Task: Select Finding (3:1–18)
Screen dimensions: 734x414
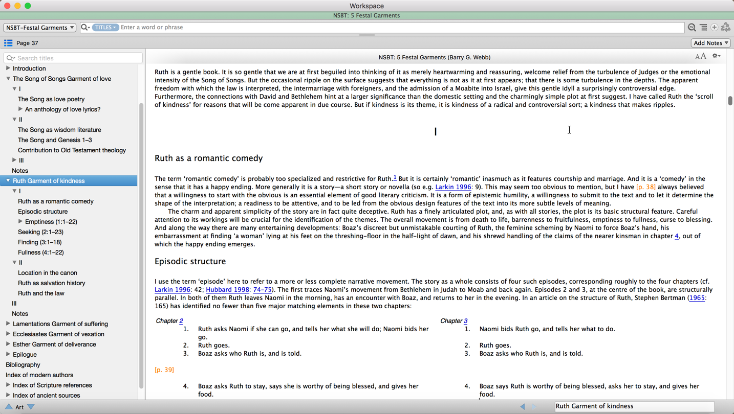Action: click(39, 242)
